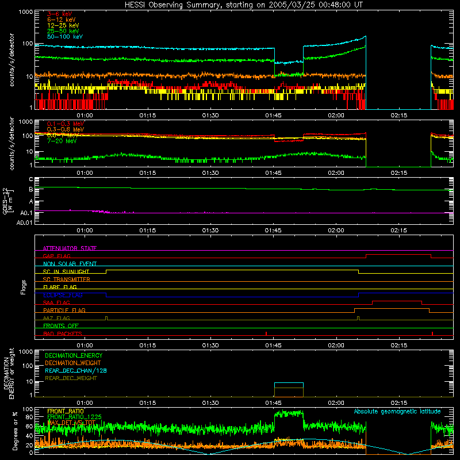This screenshot has height=460, width=460.
Task: Click the 0.8-7 MeV legend label
Action: click(62, 135)
